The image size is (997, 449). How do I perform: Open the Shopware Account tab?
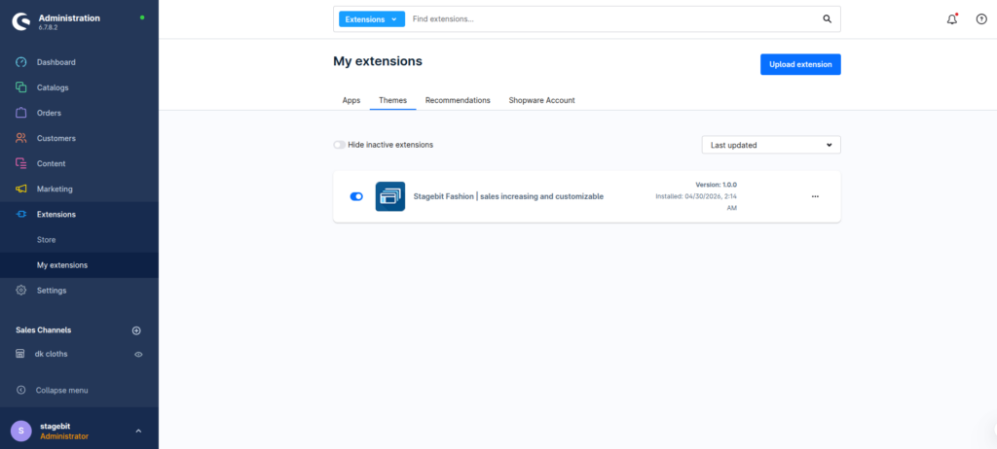point(541,100)
